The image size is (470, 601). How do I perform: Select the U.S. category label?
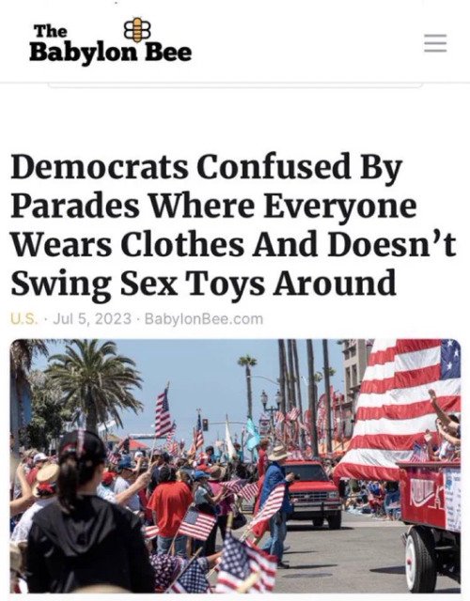24,319
